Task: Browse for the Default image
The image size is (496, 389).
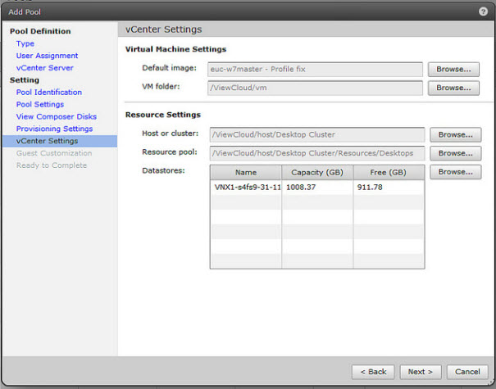Action: pyautogui.click(x=453, y=70)
